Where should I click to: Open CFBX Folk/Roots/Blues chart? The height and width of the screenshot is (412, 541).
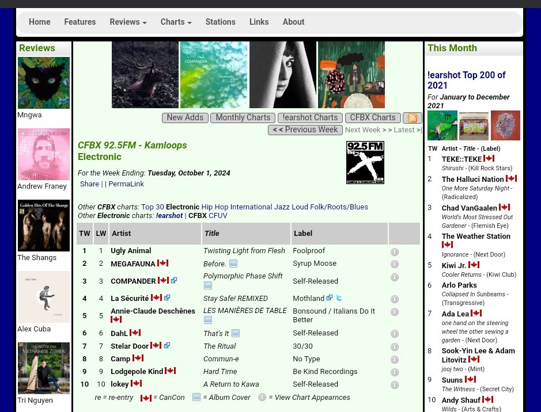coord(339,207)
